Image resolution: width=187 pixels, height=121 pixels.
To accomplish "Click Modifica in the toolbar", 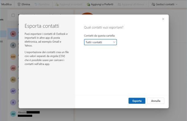I will [x=6, y=4].
